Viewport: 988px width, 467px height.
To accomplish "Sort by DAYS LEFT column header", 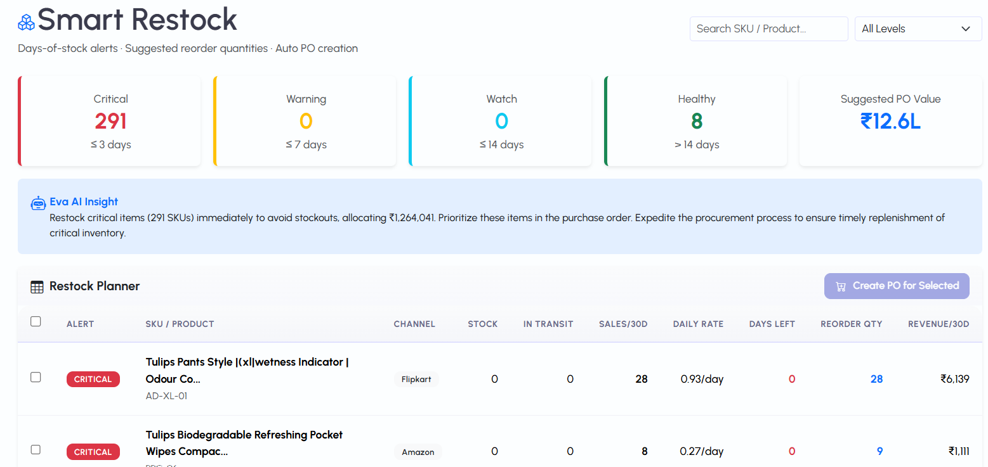I will pyautogui.click(x=772, y=324).
